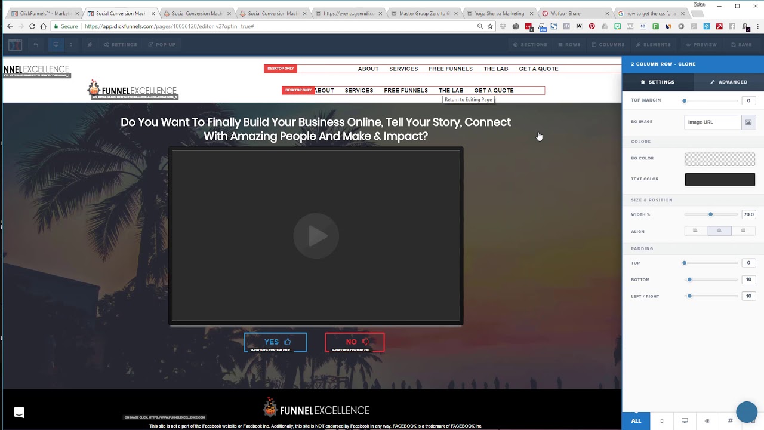Click the green F extension icon
Image resolution: width=764 pixels, height=430 pixels.
click(655, 26)
